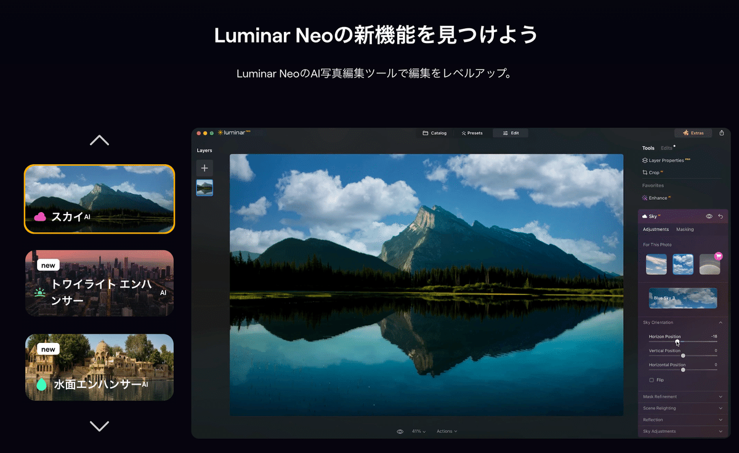The height and width of the screenshot is (453, 739).
Task: Click the Sky tool header
Action: click(x=683, y=216)
